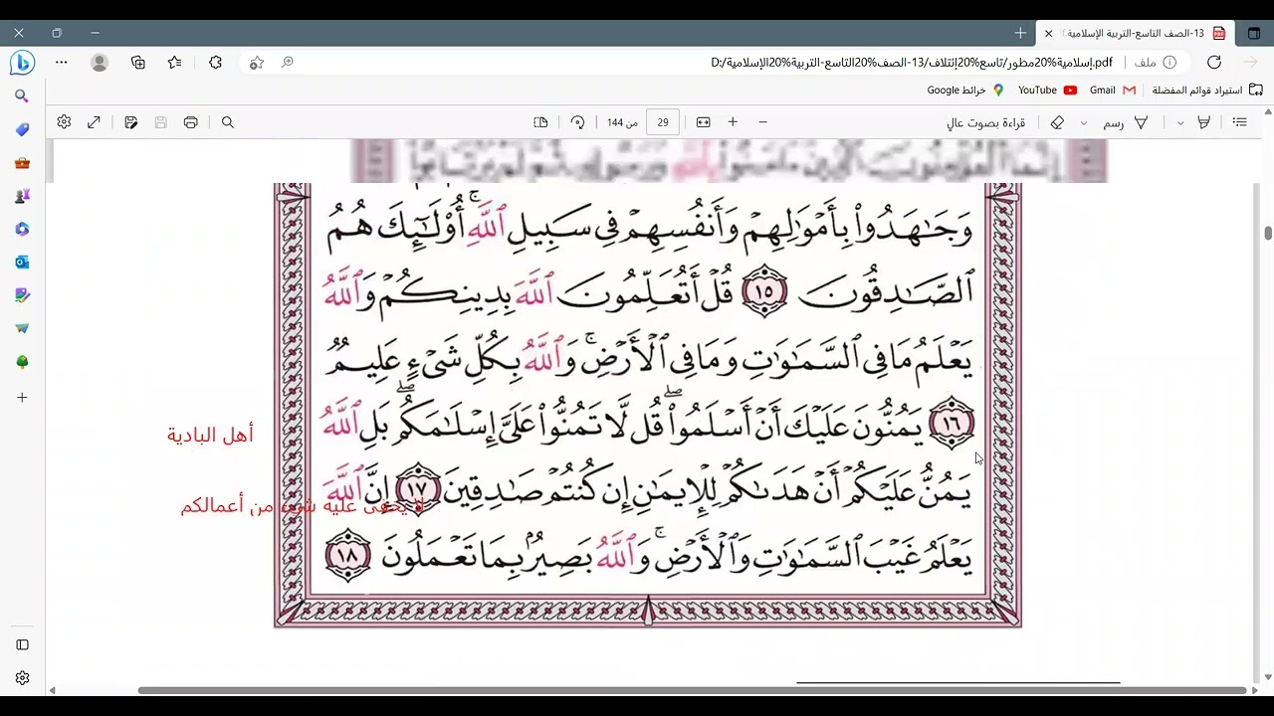Click the page number field showing 29
The width and height of the screenshot is (1274, 716).
[x=663, y=122]
